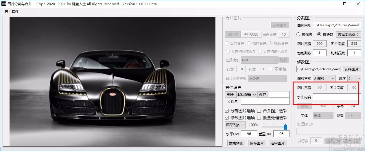Viewport: 365px width, 151px height.
Task: Open the 位置 dropdown showing 正上
Action: (353, 115)
